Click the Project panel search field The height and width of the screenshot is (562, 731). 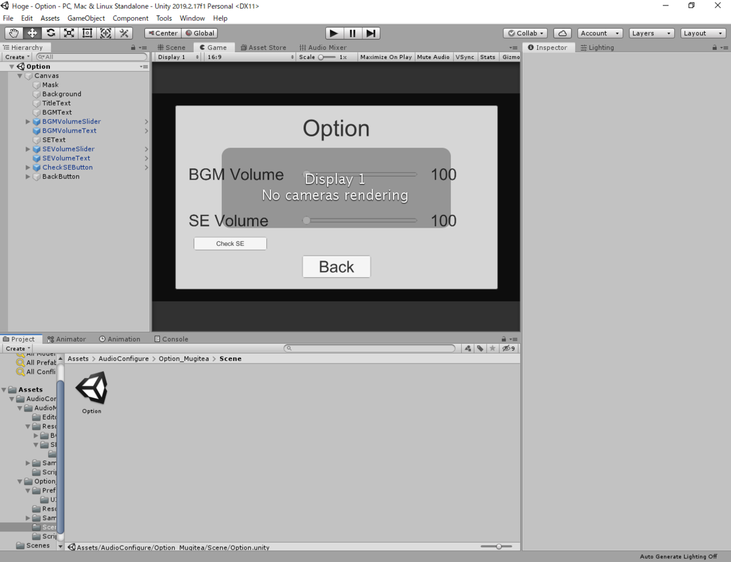[x=370, y=348]
